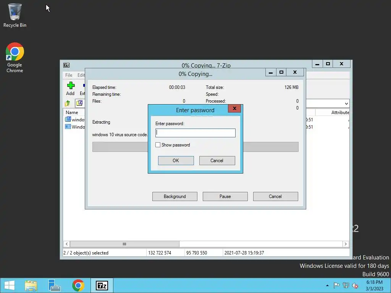Viewport: 391px width, 293px height.
Task: Click the extraction progress bar
Action: [x=195, y=147]
